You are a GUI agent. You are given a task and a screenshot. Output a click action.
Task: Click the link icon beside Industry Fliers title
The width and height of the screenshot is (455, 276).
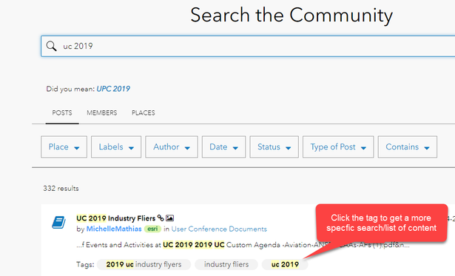(x=161, y=218)
